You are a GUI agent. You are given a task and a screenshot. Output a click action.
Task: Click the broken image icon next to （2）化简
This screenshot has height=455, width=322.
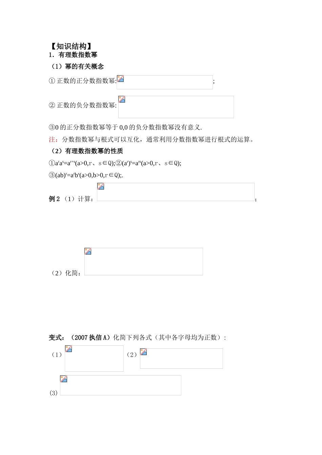[x=88, y=252]
